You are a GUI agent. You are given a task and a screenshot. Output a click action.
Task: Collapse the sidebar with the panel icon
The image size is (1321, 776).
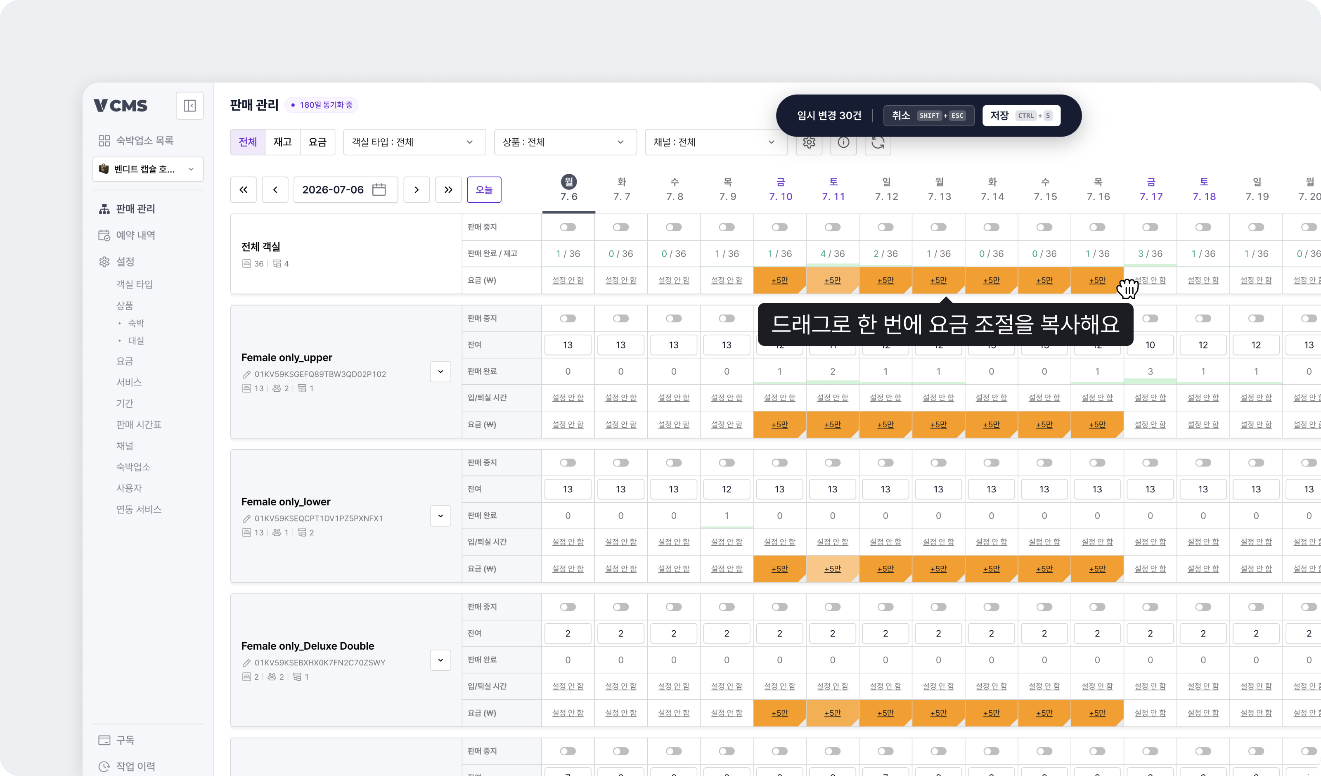(x=189, y=105)
